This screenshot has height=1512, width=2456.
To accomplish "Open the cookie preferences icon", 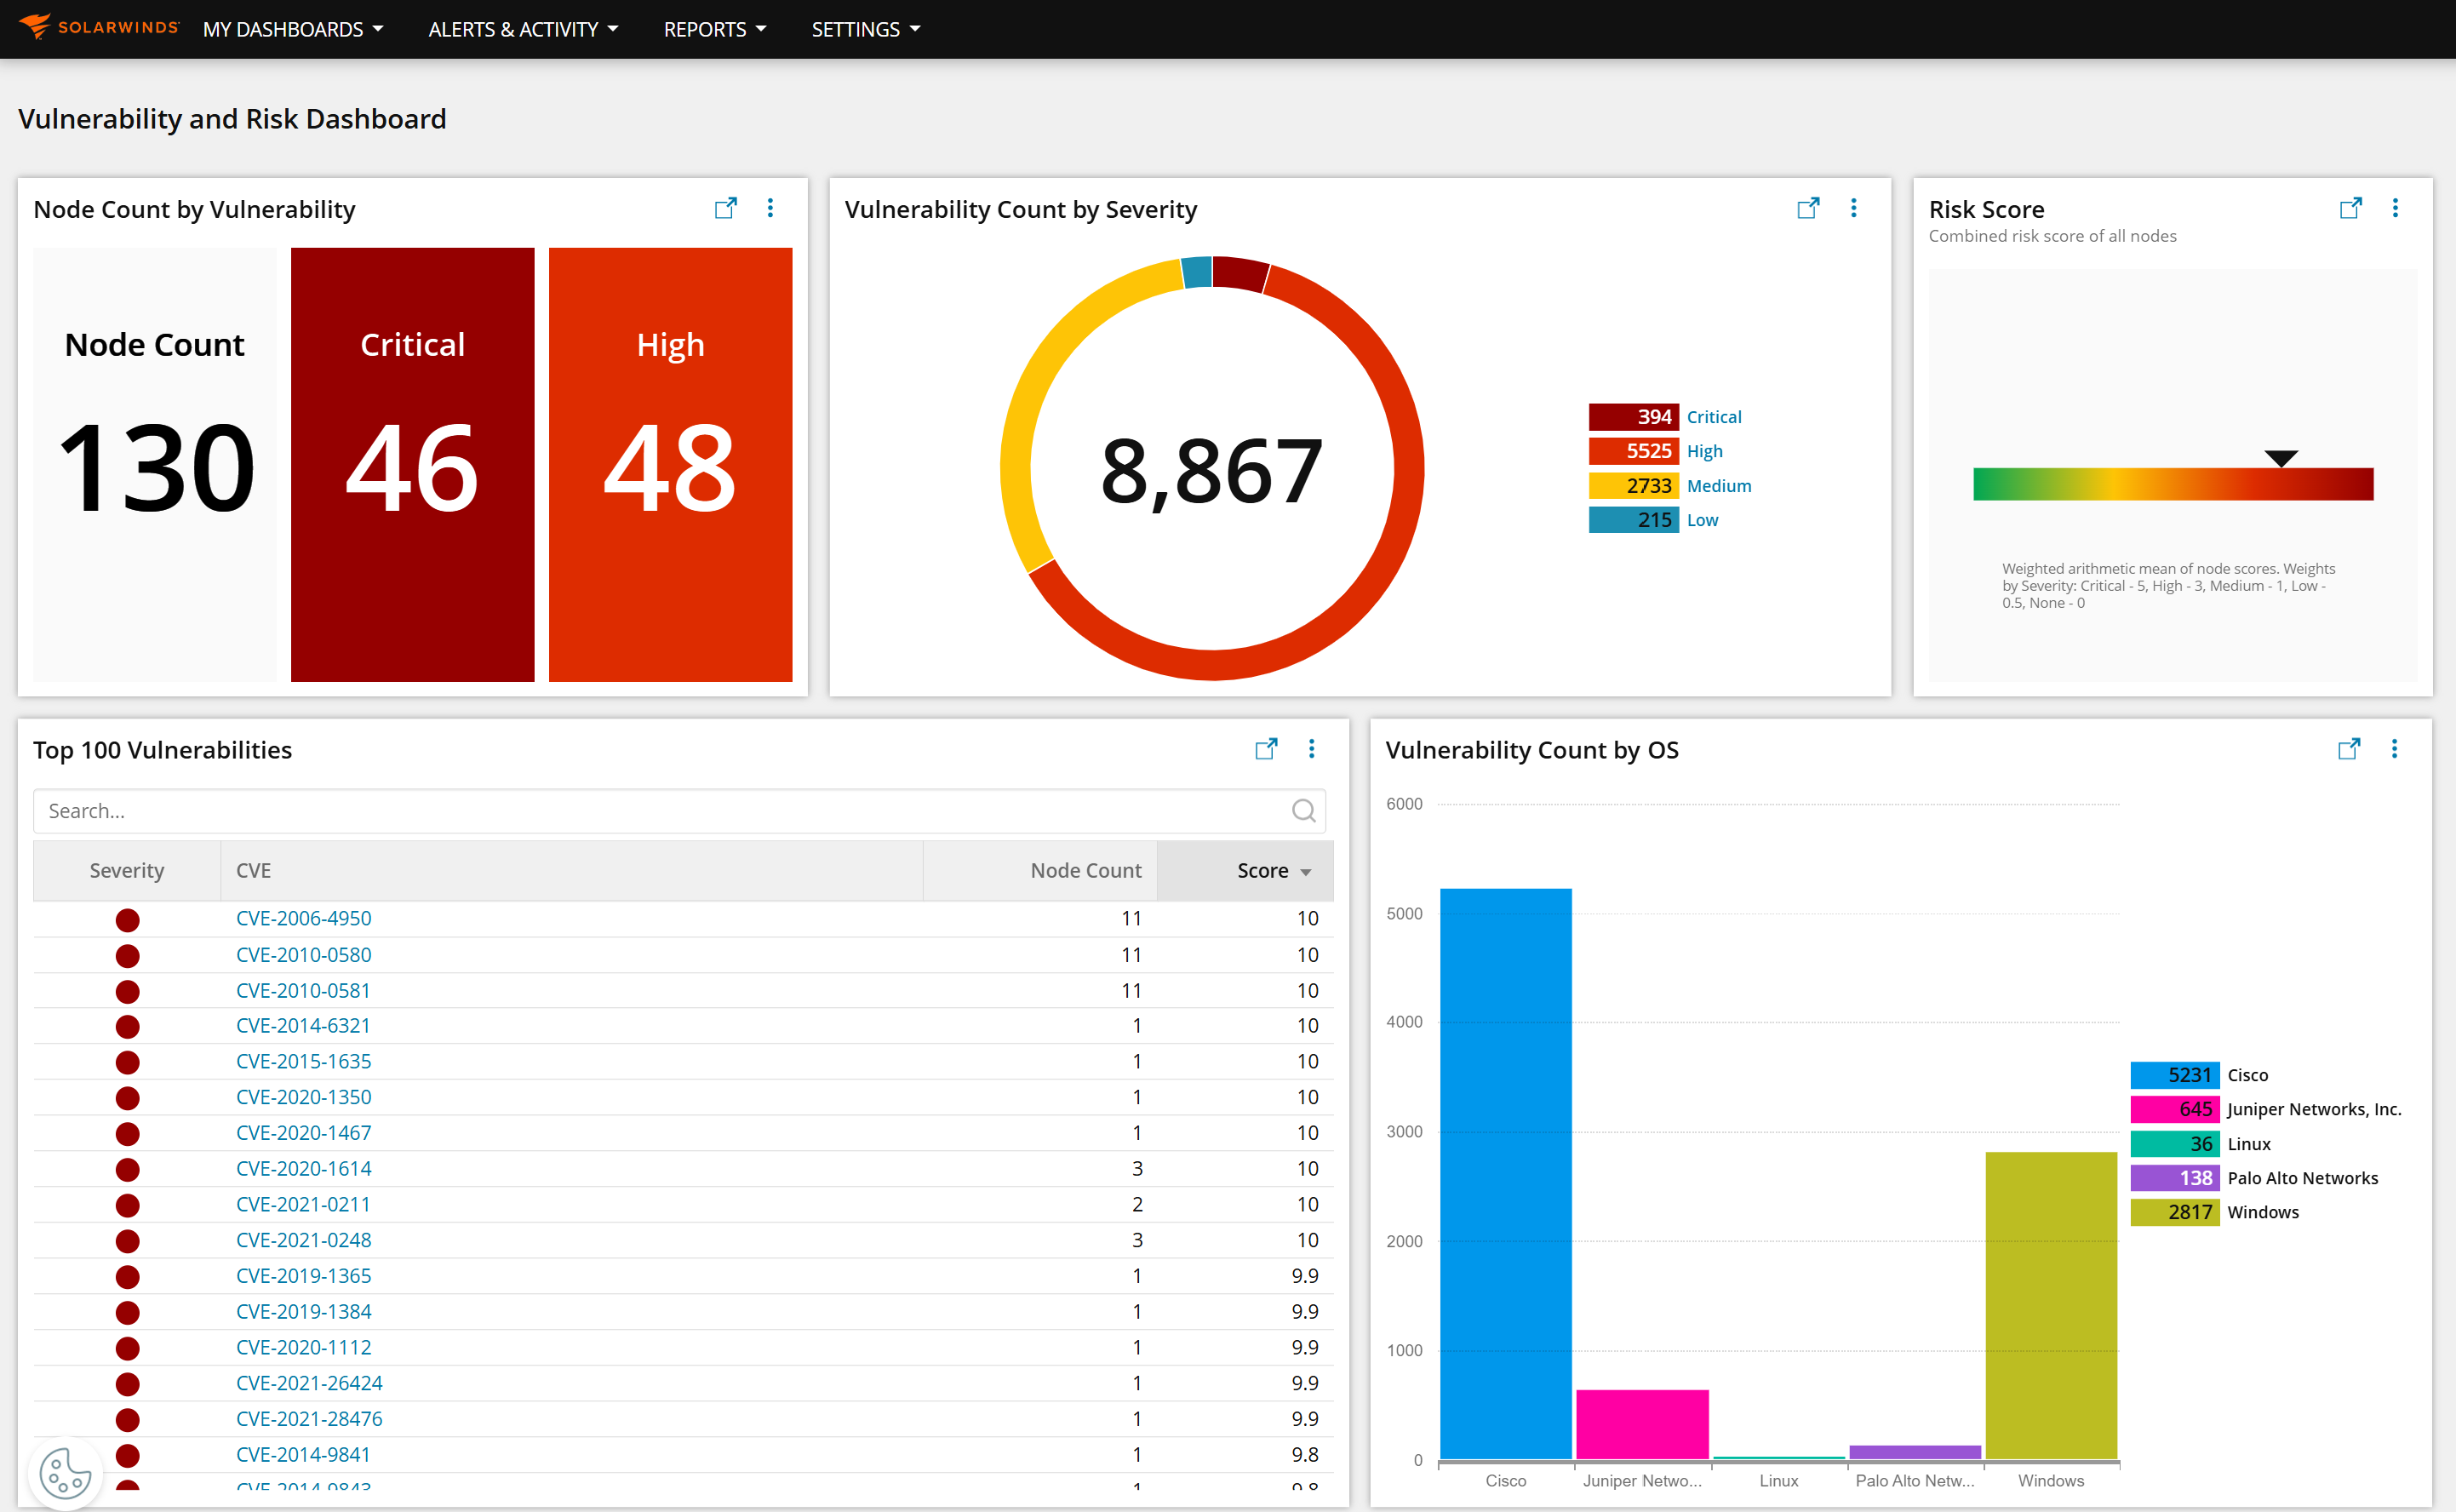I will click(64, 1472).
